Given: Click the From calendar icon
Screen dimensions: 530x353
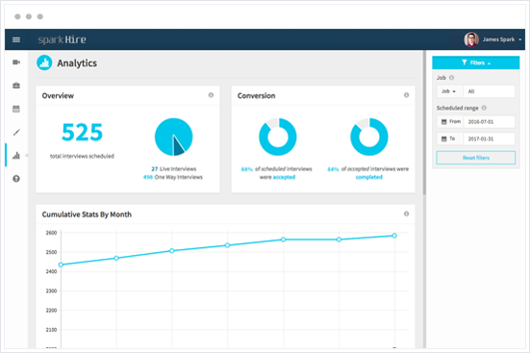Looking at the screenshot, I should tap(443, 122).
